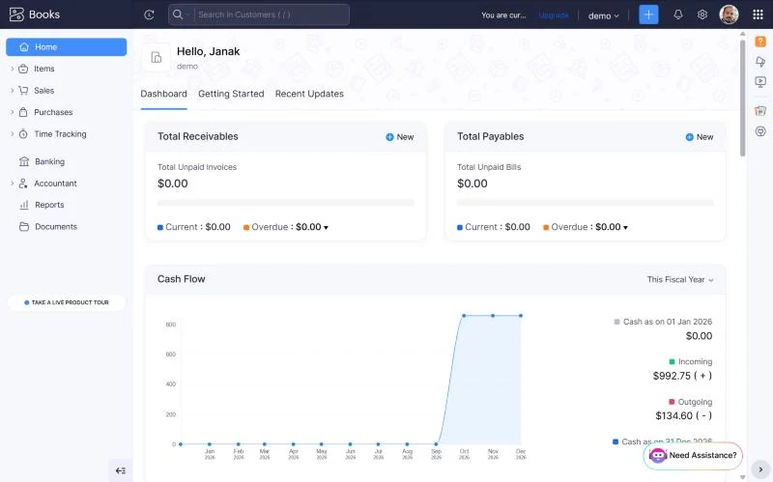The height and width of the screenshot is (482, 773).
Task: Open recent activity history icon
Action: coord(150,14)
